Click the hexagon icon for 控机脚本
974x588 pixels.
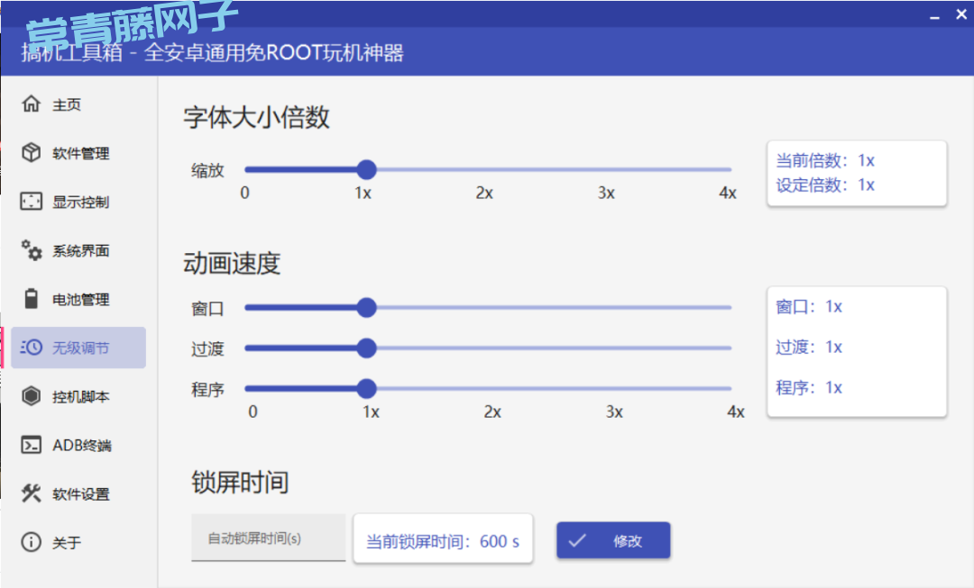click(32, 396)
